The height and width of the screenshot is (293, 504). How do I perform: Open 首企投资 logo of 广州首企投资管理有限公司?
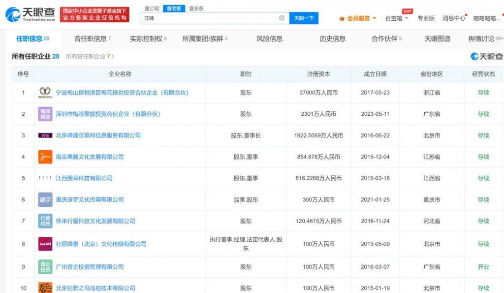(45, 267)
